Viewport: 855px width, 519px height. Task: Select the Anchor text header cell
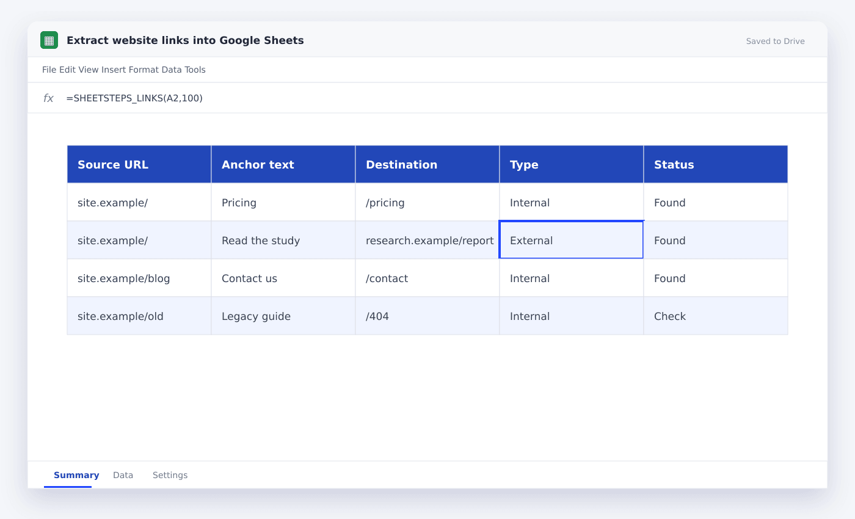(x=283, y=164)
